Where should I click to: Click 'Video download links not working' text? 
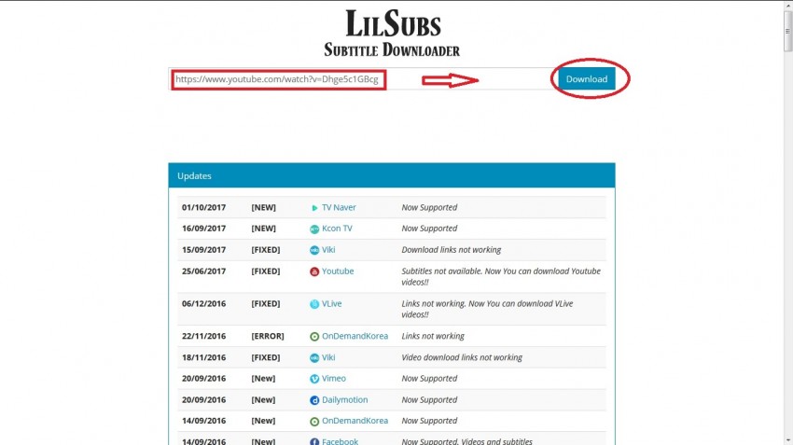tap(462, 357)
